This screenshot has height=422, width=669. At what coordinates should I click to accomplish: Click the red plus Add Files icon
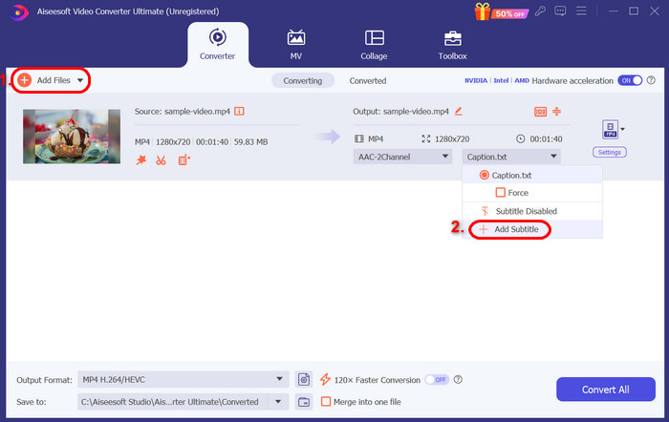pos(24,80)
